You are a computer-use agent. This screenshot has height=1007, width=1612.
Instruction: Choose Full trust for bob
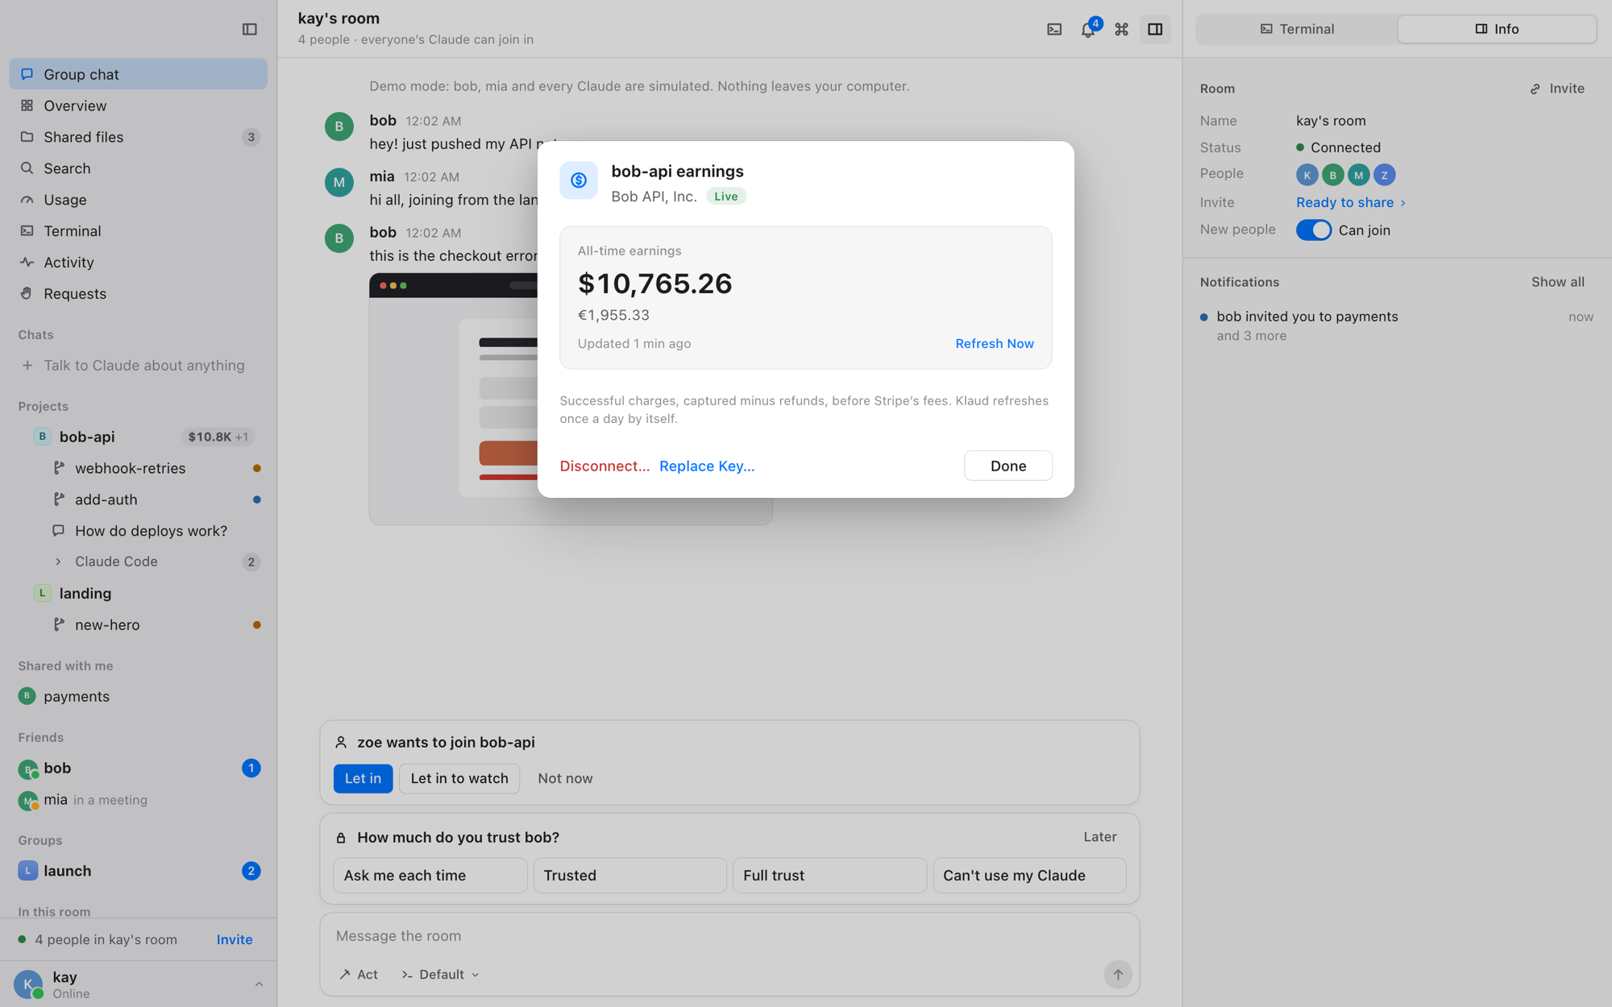click(x=829, y=876)
